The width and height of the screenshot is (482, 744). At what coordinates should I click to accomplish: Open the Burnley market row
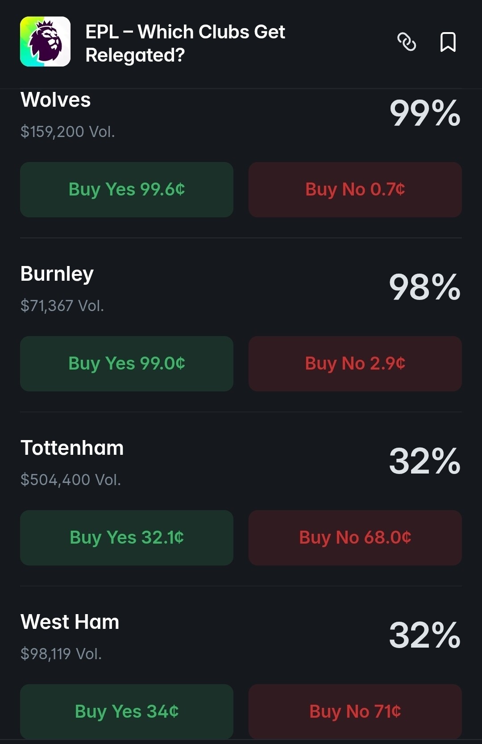57,274
